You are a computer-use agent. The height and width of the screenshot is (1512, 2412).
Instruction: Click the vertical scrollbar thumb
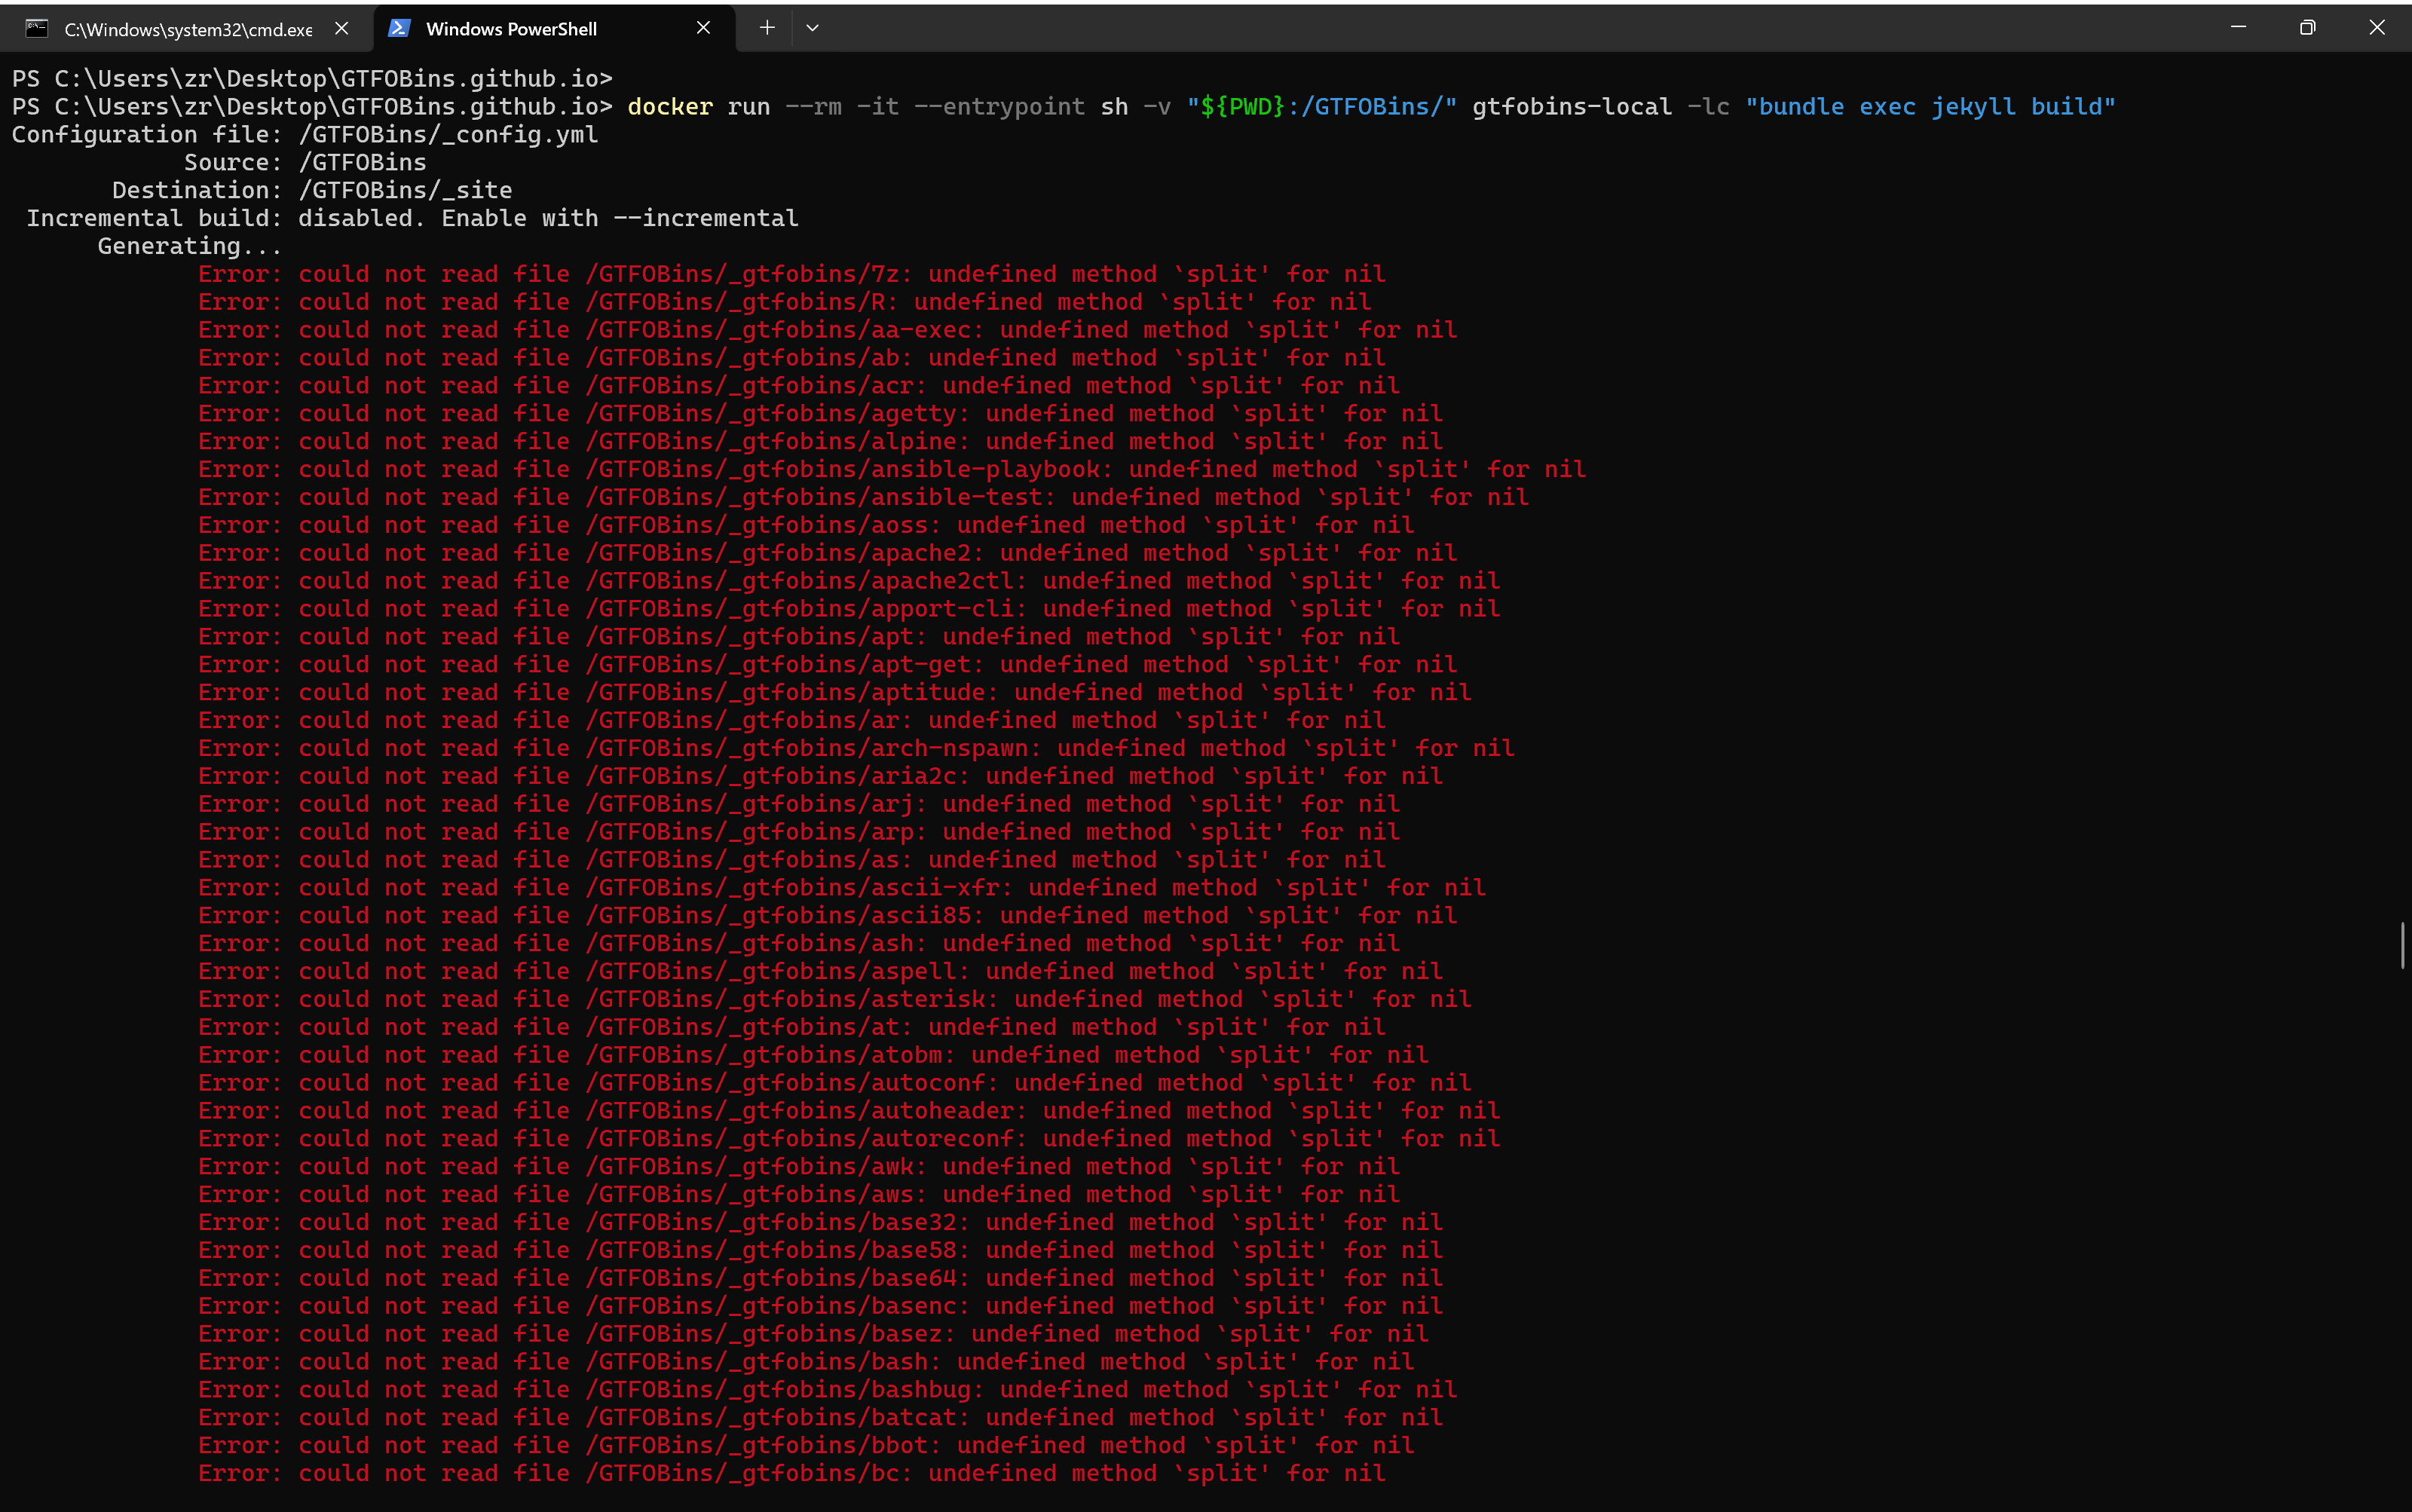(2402, 945)
